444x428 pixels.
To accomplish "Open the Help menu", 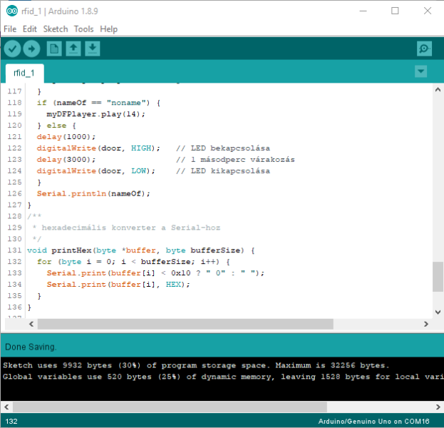I will pos(108,29).
